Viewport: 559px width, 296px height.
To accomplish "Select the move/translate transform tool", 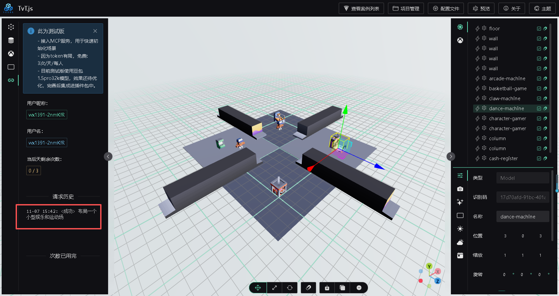I will [x=258, y=288].
